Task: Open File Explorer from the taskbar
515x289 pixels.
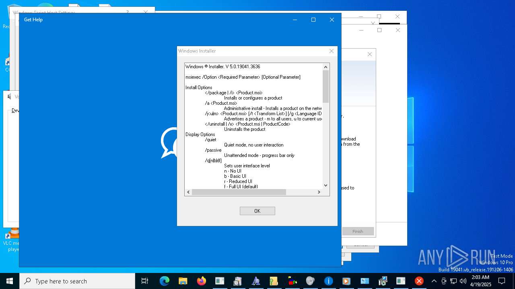Action: pos(183,281)
